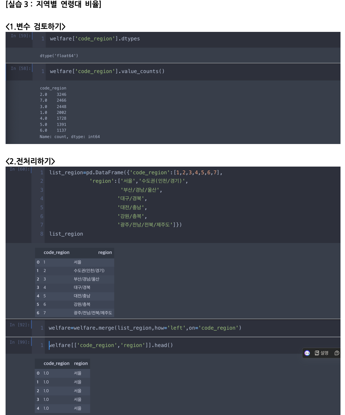Click the section heading 2.전처리하기

pyautogui.click(x=30, y=161)
